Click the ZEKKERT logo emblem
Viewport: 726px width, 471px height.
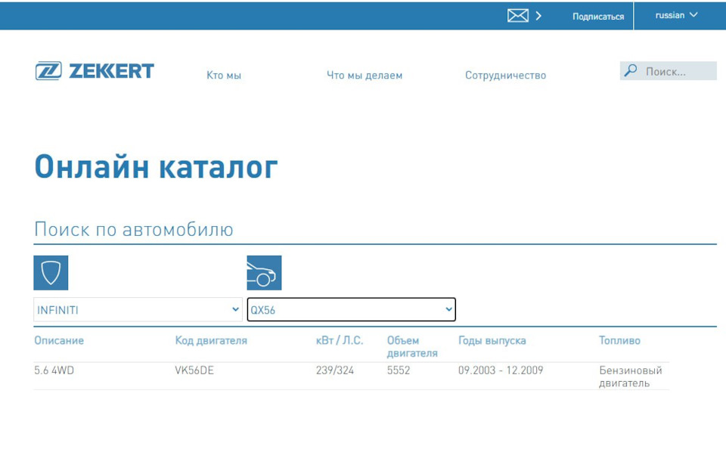pyautogui.click(x=48, y=70)
